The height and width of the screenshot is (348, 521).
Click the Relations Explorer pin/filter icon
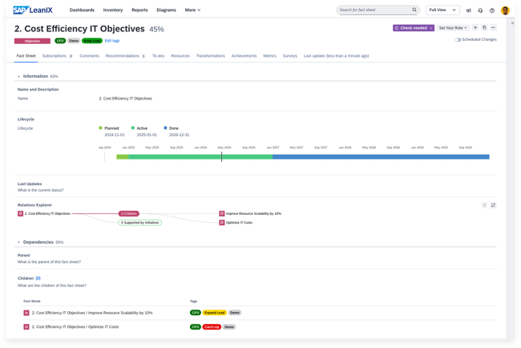point(484,205)
